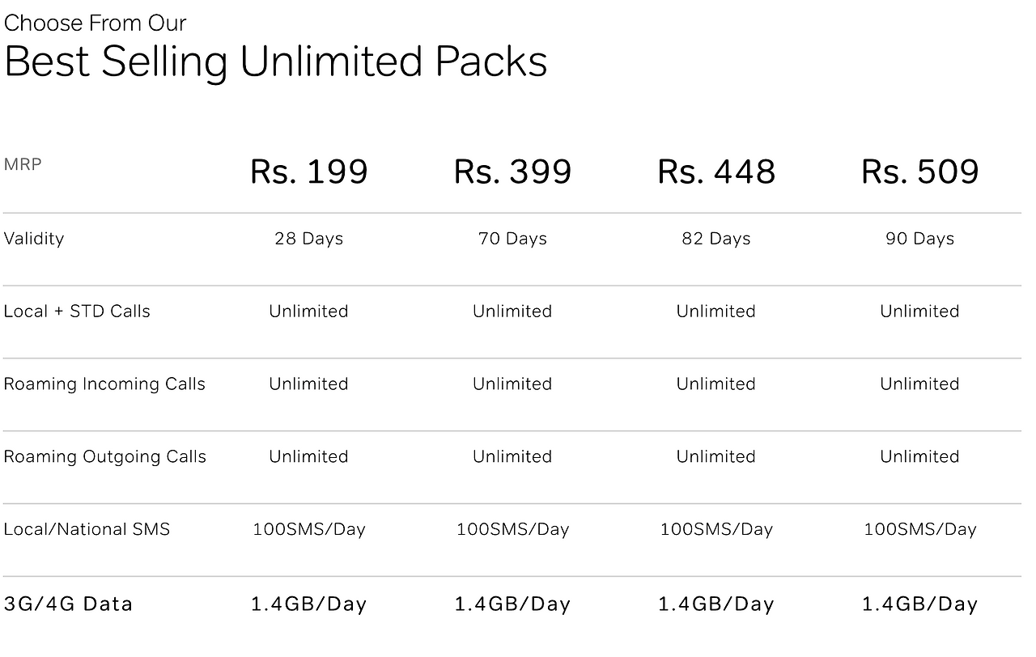Click 1.4GB/Day under Rs. 509

pos(920,604)
